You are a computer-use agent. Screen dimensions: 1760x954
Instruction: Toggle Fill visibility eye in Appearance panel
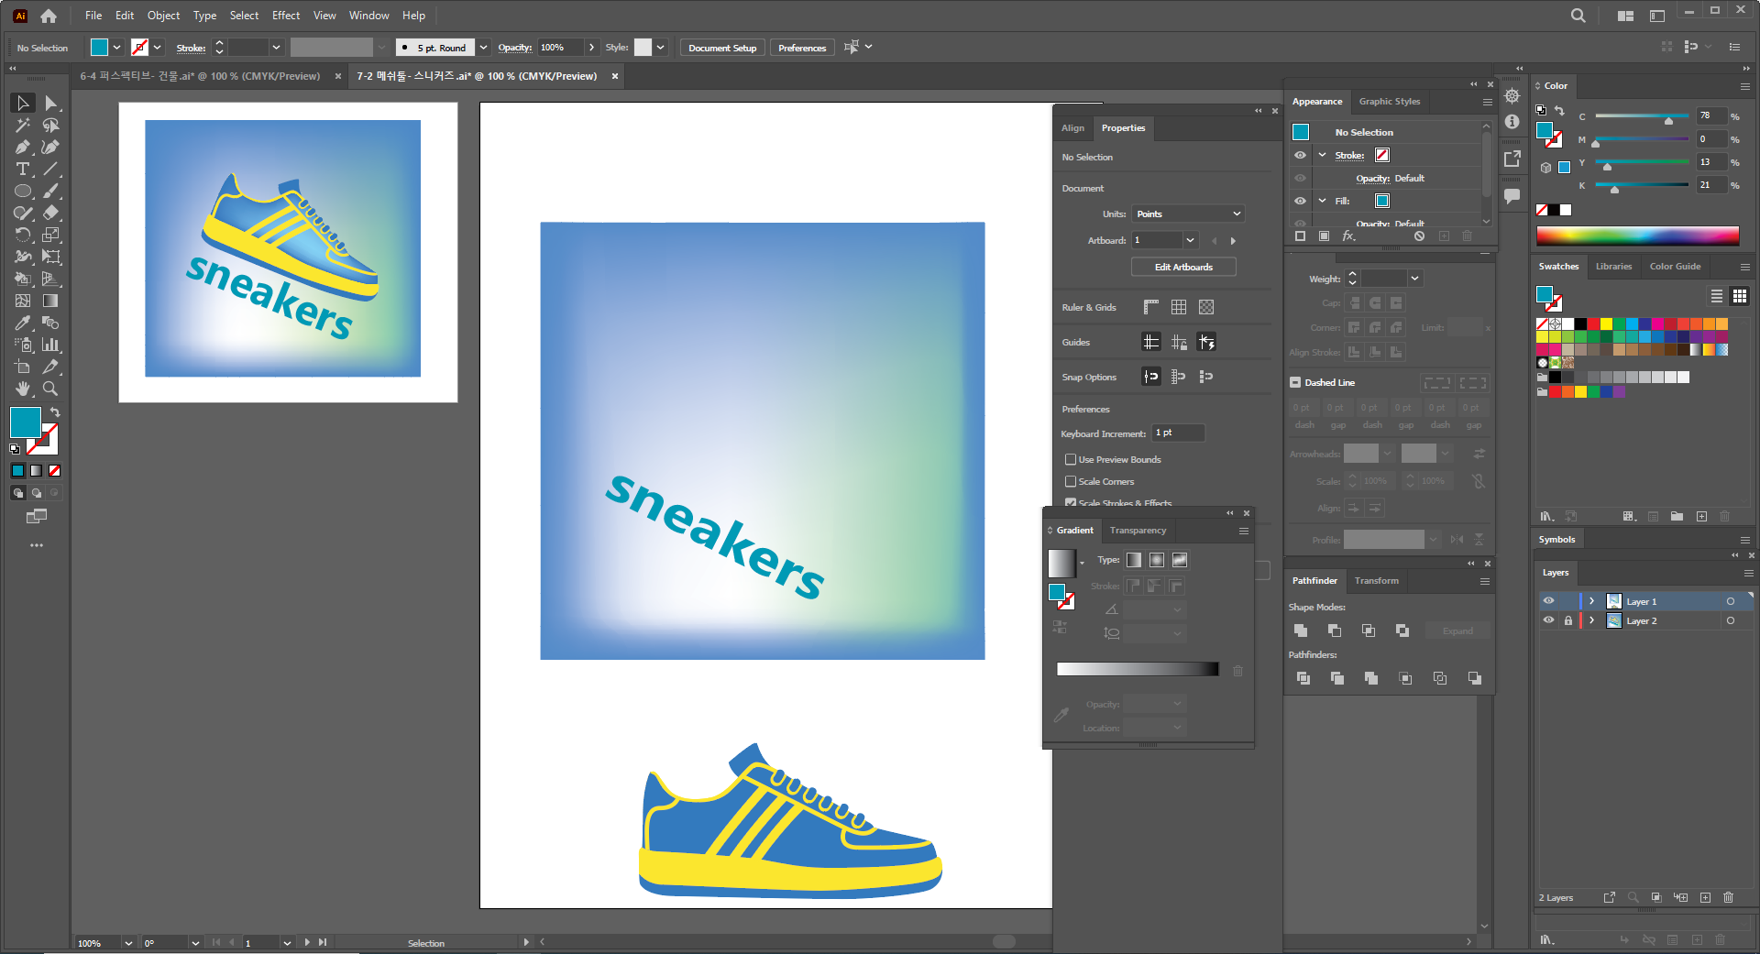coord(1300,201)
